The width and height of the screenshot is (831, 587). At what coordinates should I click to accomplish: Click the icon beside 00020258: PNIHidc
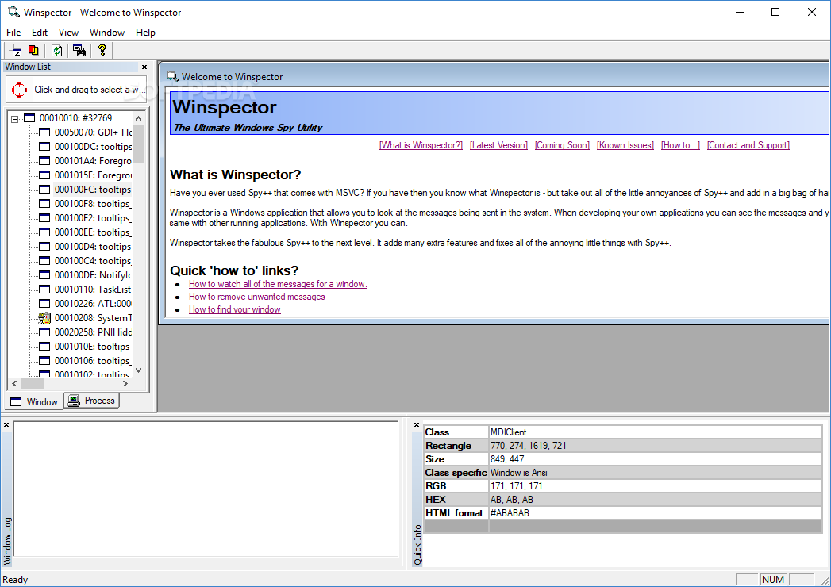(x=44, y=332)
